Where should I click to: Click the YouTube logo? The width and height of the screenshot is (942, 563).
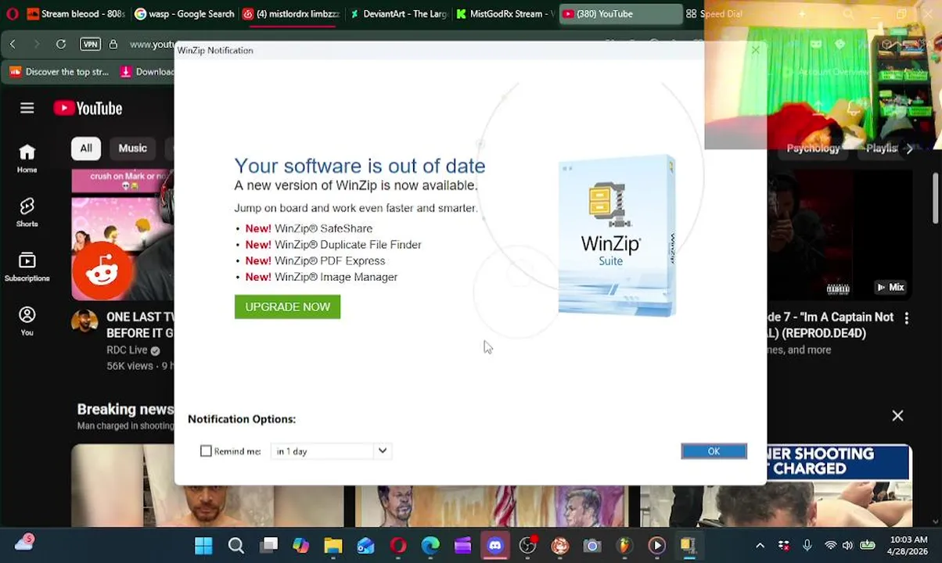click(x=88, y=108)
